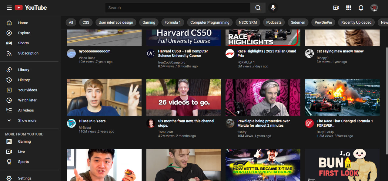
Task: Open the 'nyoooooooooooom' video title
Action: pyautogui.click(x=95, y=51)
